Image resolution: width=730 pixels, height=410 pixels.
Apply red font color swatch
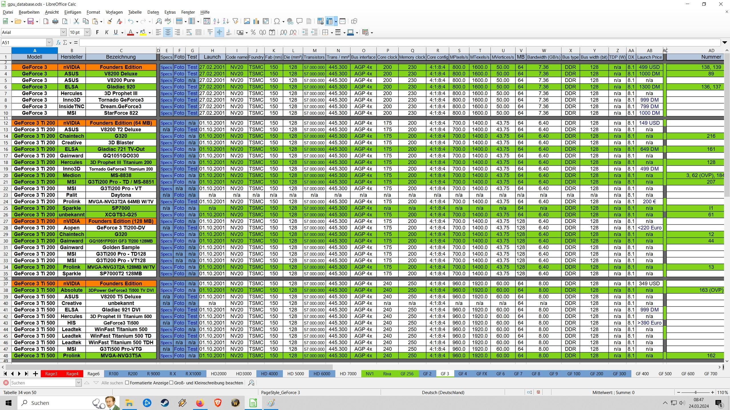coord(130,32)
